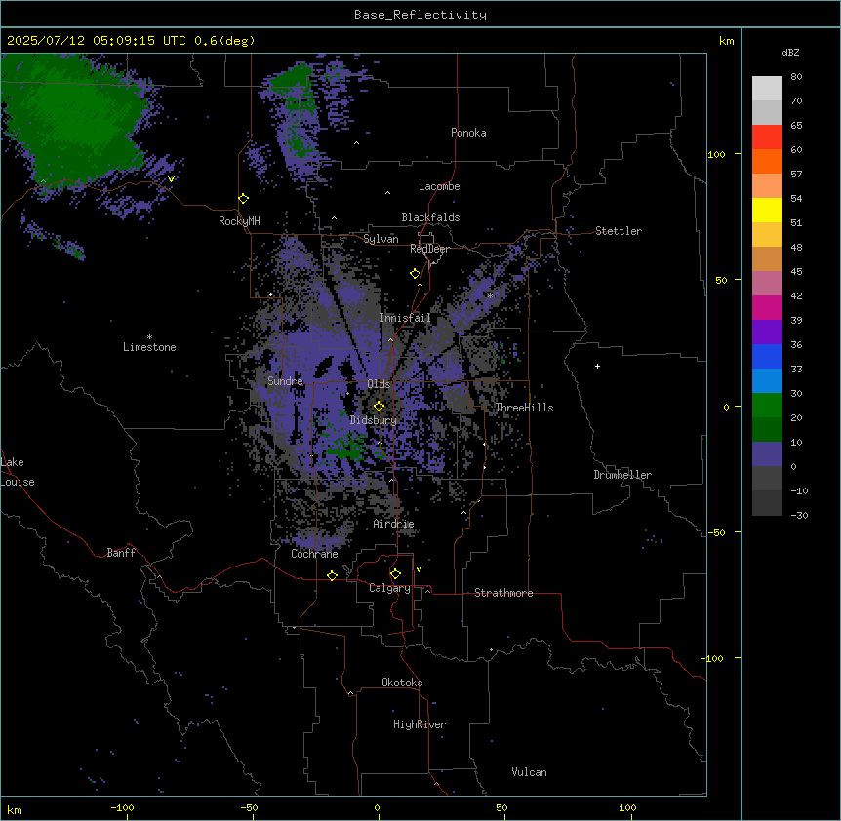Click the Vulcan label

pyautogui.click(x=530, y=772)
